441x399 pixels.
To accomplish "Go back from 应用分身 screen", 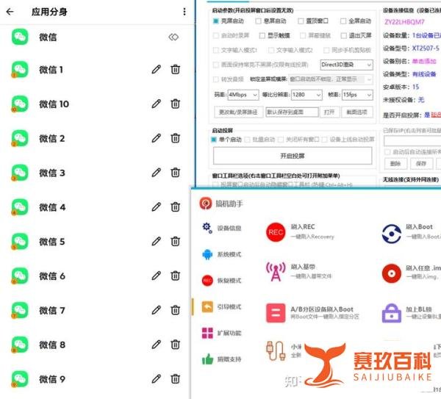I will [10, 12].
